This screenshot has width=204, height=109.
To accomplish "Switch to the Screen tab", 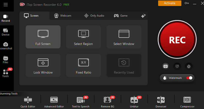I will [x=31, y=16].
